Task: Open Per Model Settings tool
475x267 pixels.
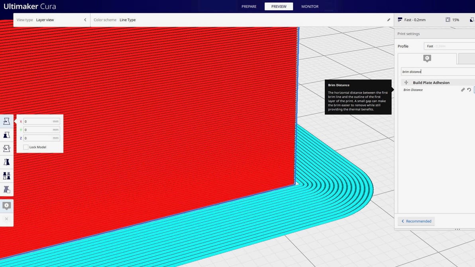Action: point(6,176)
